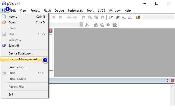175x110 pixels.
Task: Open the Peripherals menu
Action: tap(75, 11)
